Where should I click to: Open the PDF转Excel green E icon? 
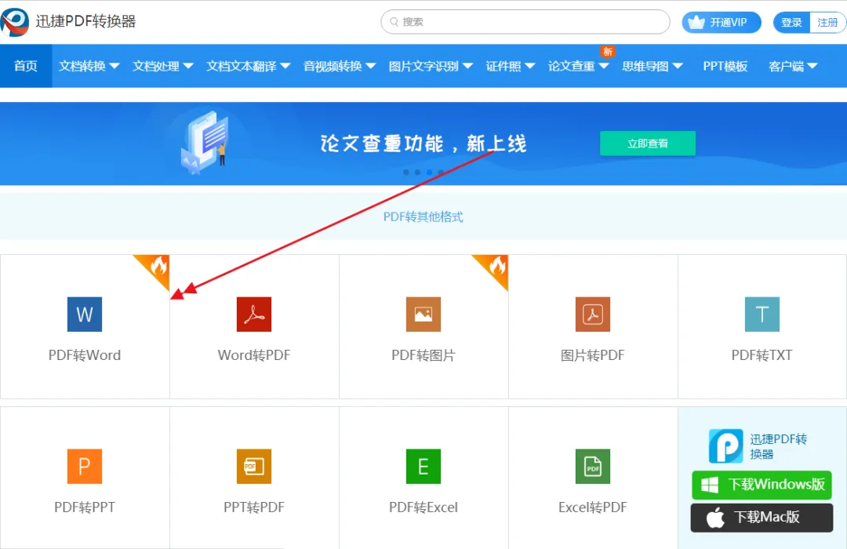click(x=423, y=467)
